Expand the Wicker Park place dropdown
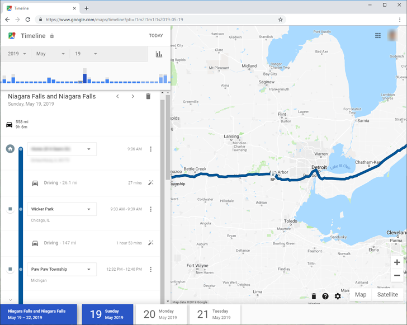The height and width of the screenshot is (325, 407). pos(89,209)
